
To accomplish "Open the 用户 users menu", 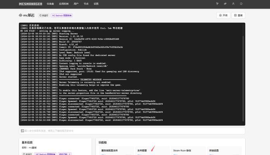I will coord(76,4).
